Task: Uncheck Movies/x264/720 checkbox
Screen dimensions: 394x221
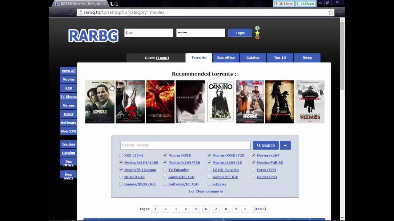Action: pyautogui.click(x=165, y=162)
